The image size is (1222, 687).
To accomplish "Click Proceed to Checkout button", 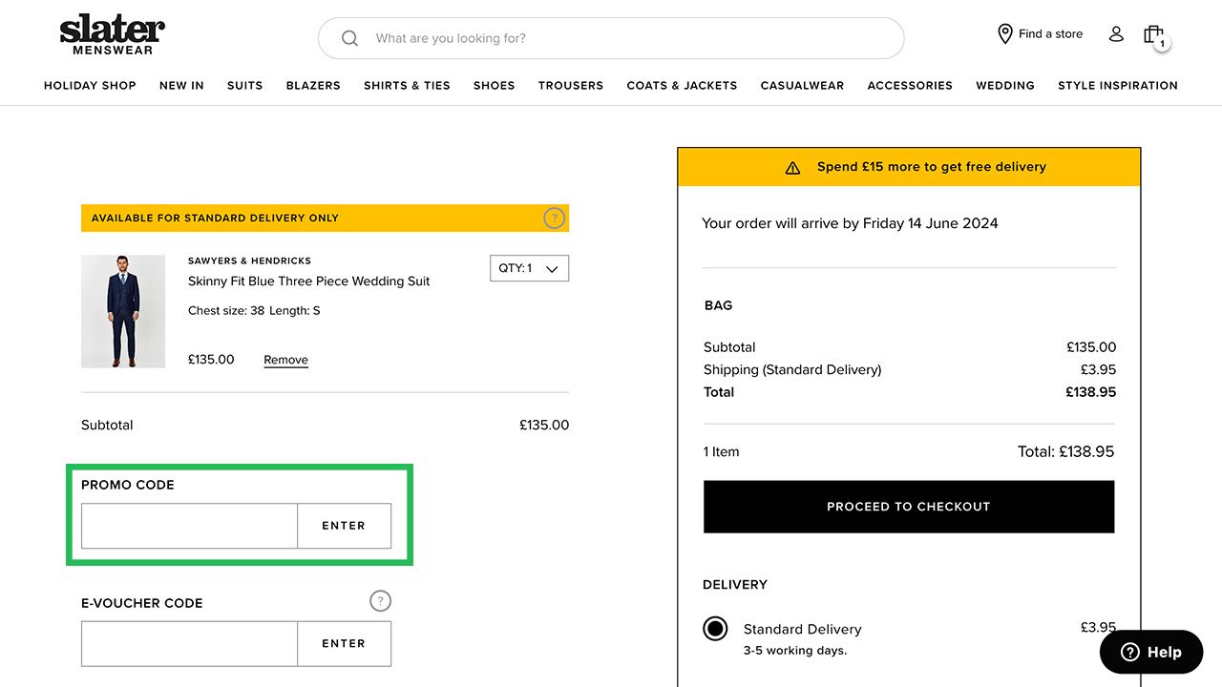I will (908, 507).
